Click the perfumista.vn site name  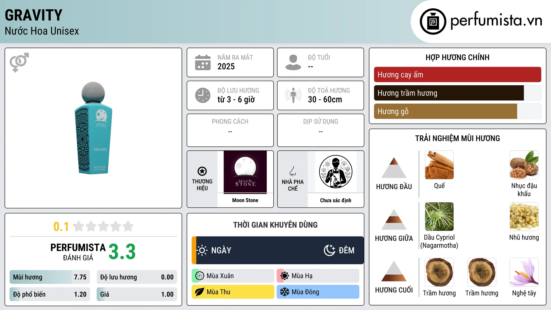point(496,20)
